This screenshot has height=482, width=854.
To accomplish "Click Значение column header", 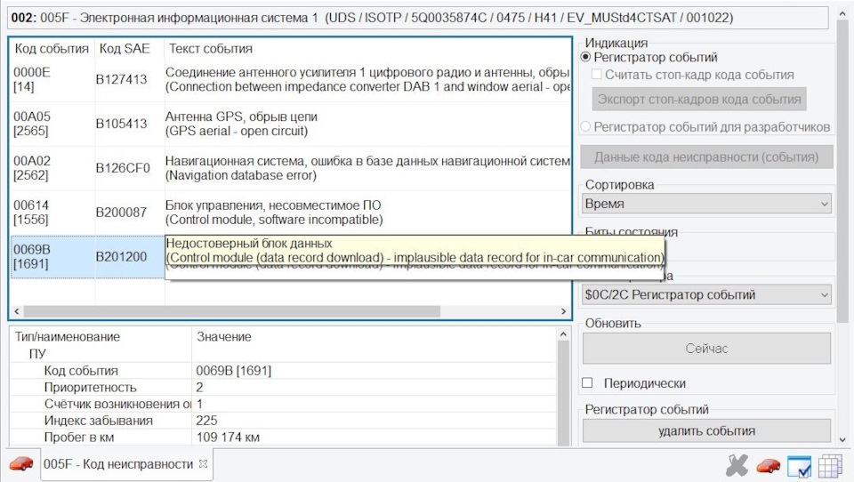I will [x=224, y=336].
